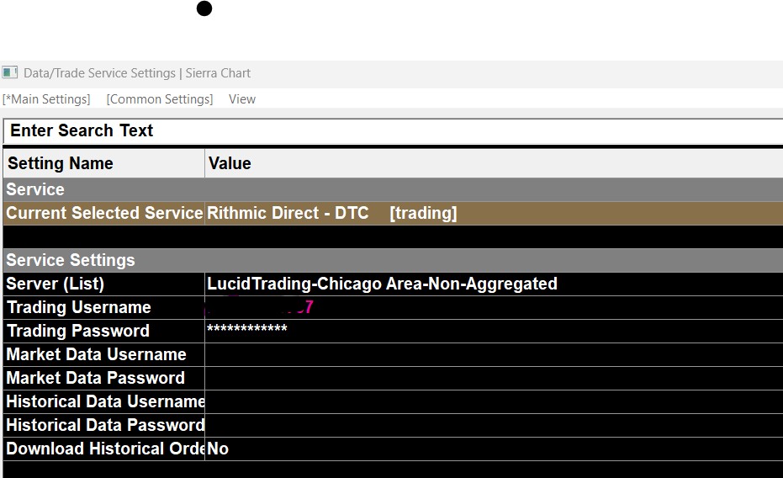The height and width of the screenshot is (478, 783).
Task: Click the masked Trading Password value
Action: [x=494, y=331]
